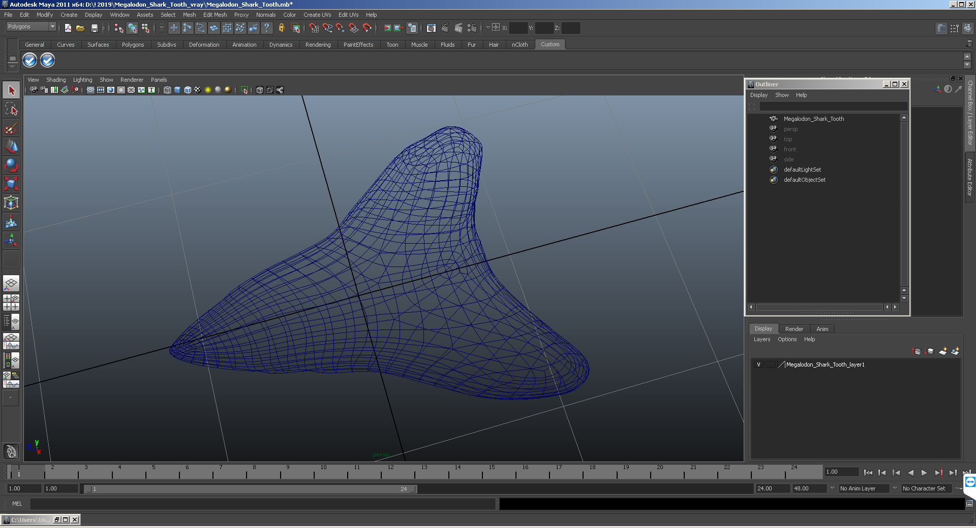
Task: Click the second blue checkmark shelf button
Action: pyautogui.click(x=47, y=60)
